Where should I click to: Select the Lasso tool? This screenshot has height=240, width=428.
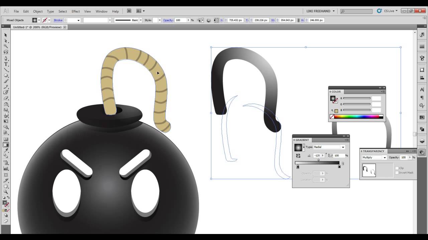6,52
